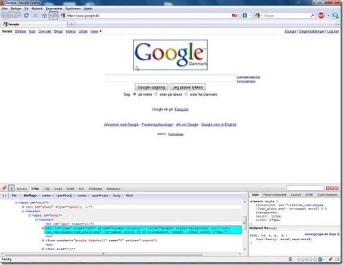Expand the form onsubmit node
Image resolution: width=343 pixels, height=265 pixels.
43,241
